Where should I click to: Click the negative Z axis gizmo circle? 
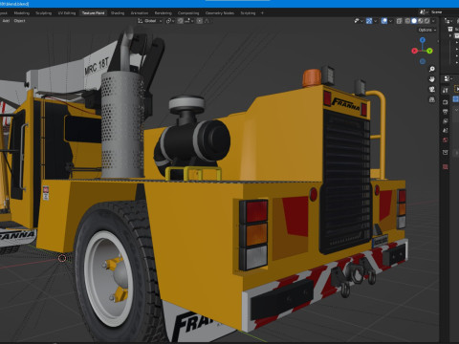pyautogui.click(x=423, y=61)
